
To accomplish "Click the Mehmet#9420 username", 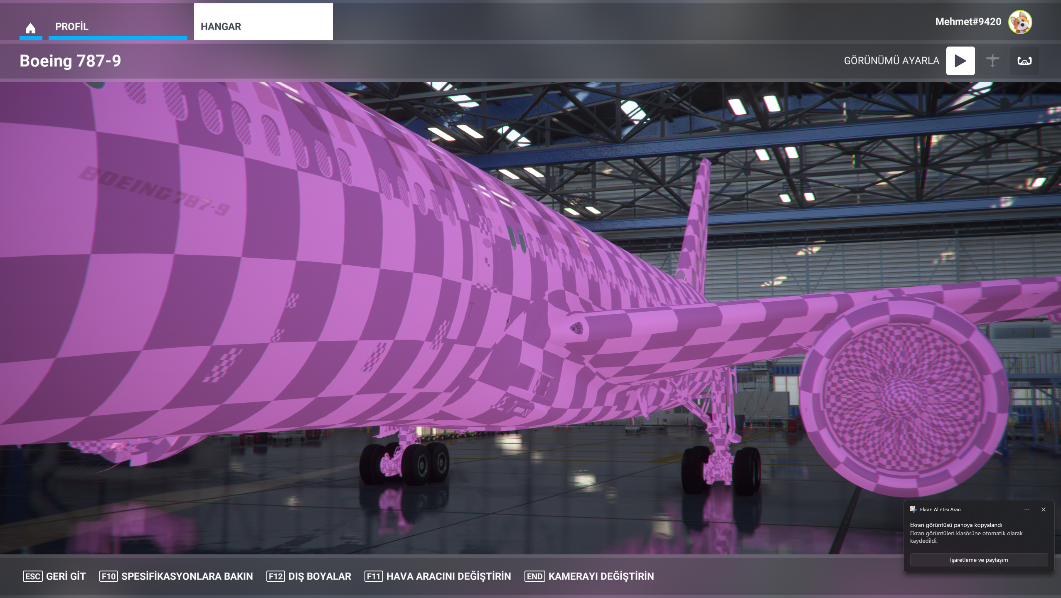I will coord(968,22).
